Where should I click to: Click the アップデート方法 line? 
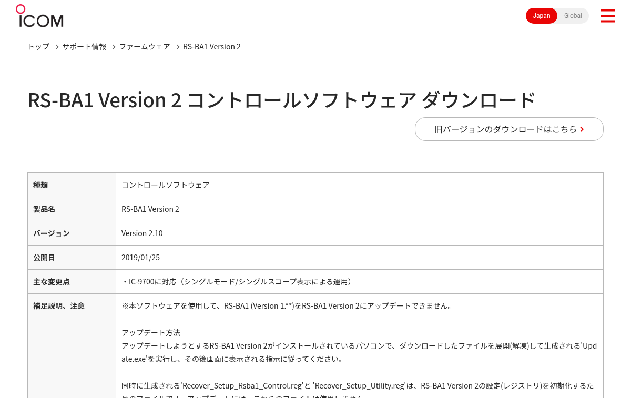pos(151,333)
